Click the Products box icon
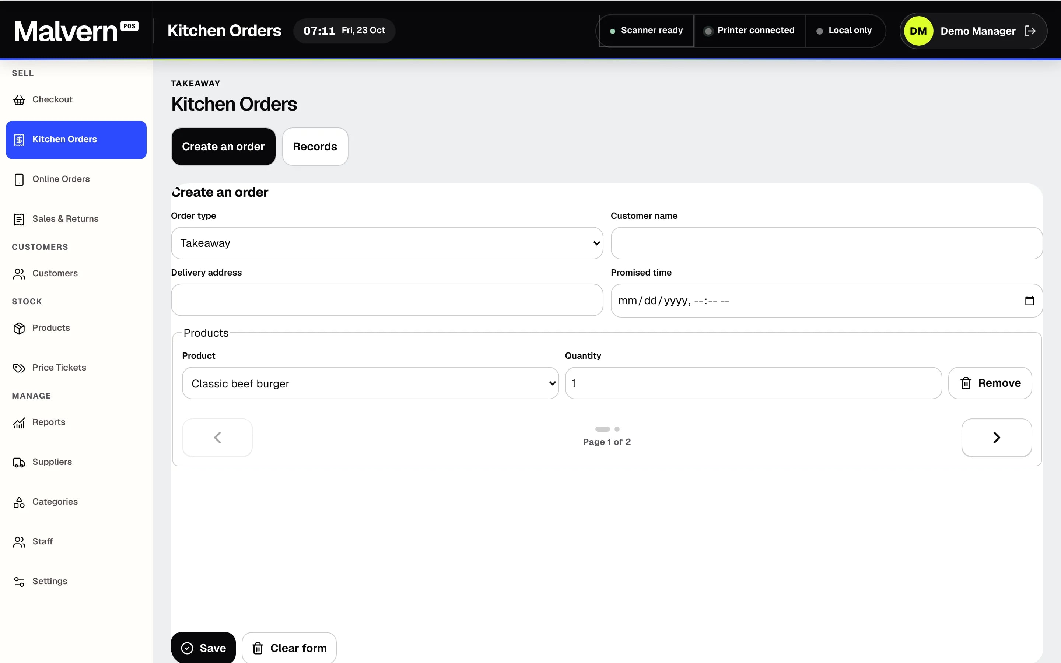 coord(19,329)
